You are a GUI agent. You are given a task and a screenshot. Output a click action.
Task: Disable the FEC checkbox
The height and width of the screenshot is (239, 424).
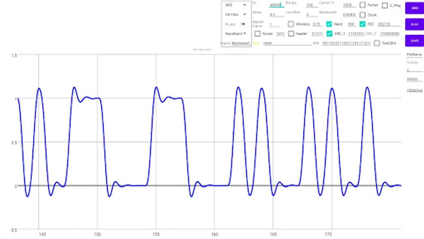(x=362, y=24)
